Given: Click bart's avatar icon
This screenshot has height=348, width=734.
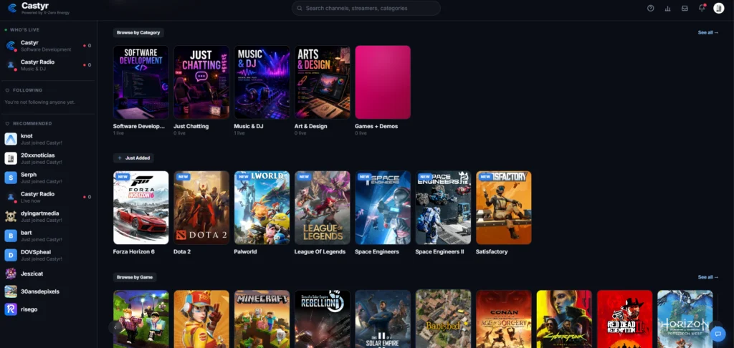Looking at the screenshot, I should click(x=11, y=236).
